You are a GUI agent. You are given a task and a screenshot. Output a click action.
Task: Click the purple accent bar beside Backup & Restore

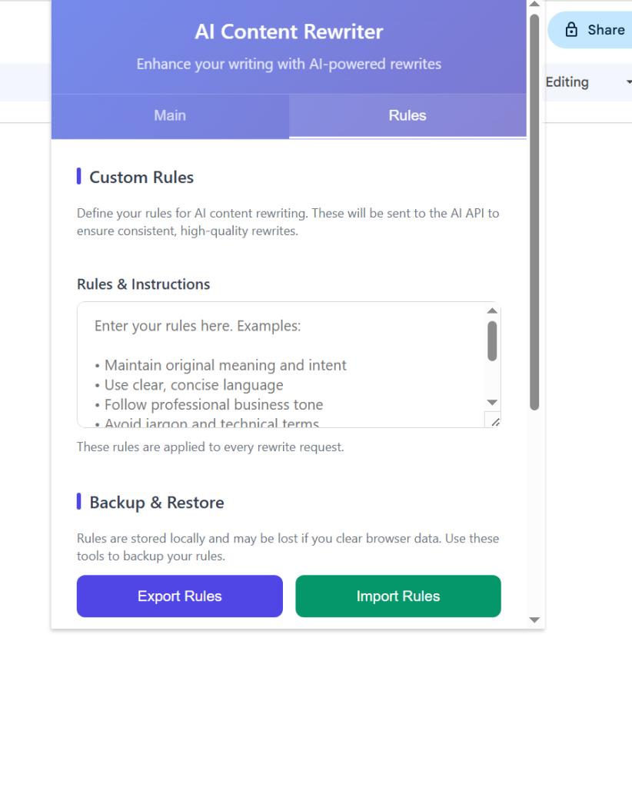(x=78, y=501)
